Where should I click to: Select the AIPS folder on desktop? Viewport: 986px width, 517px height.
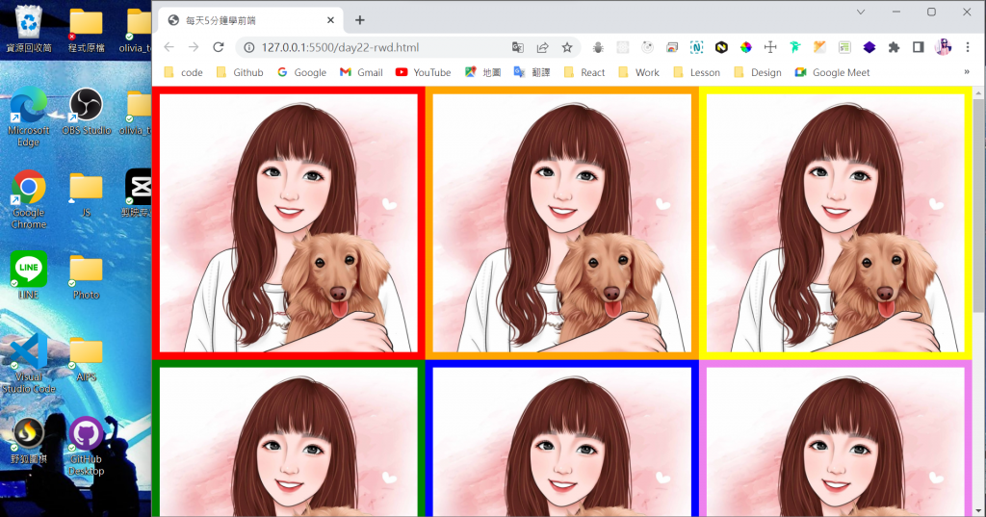86,359
